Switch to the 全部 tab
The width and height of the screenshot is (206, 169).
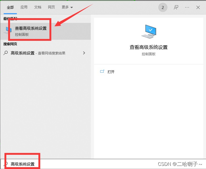click(10, 7)
